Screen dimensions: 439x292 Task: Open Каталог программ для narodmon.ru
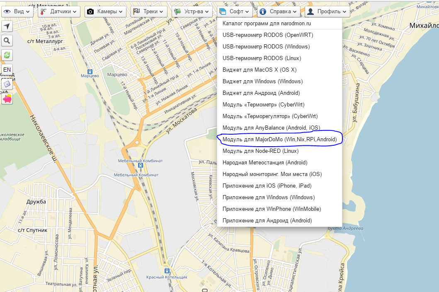(279, 24)
